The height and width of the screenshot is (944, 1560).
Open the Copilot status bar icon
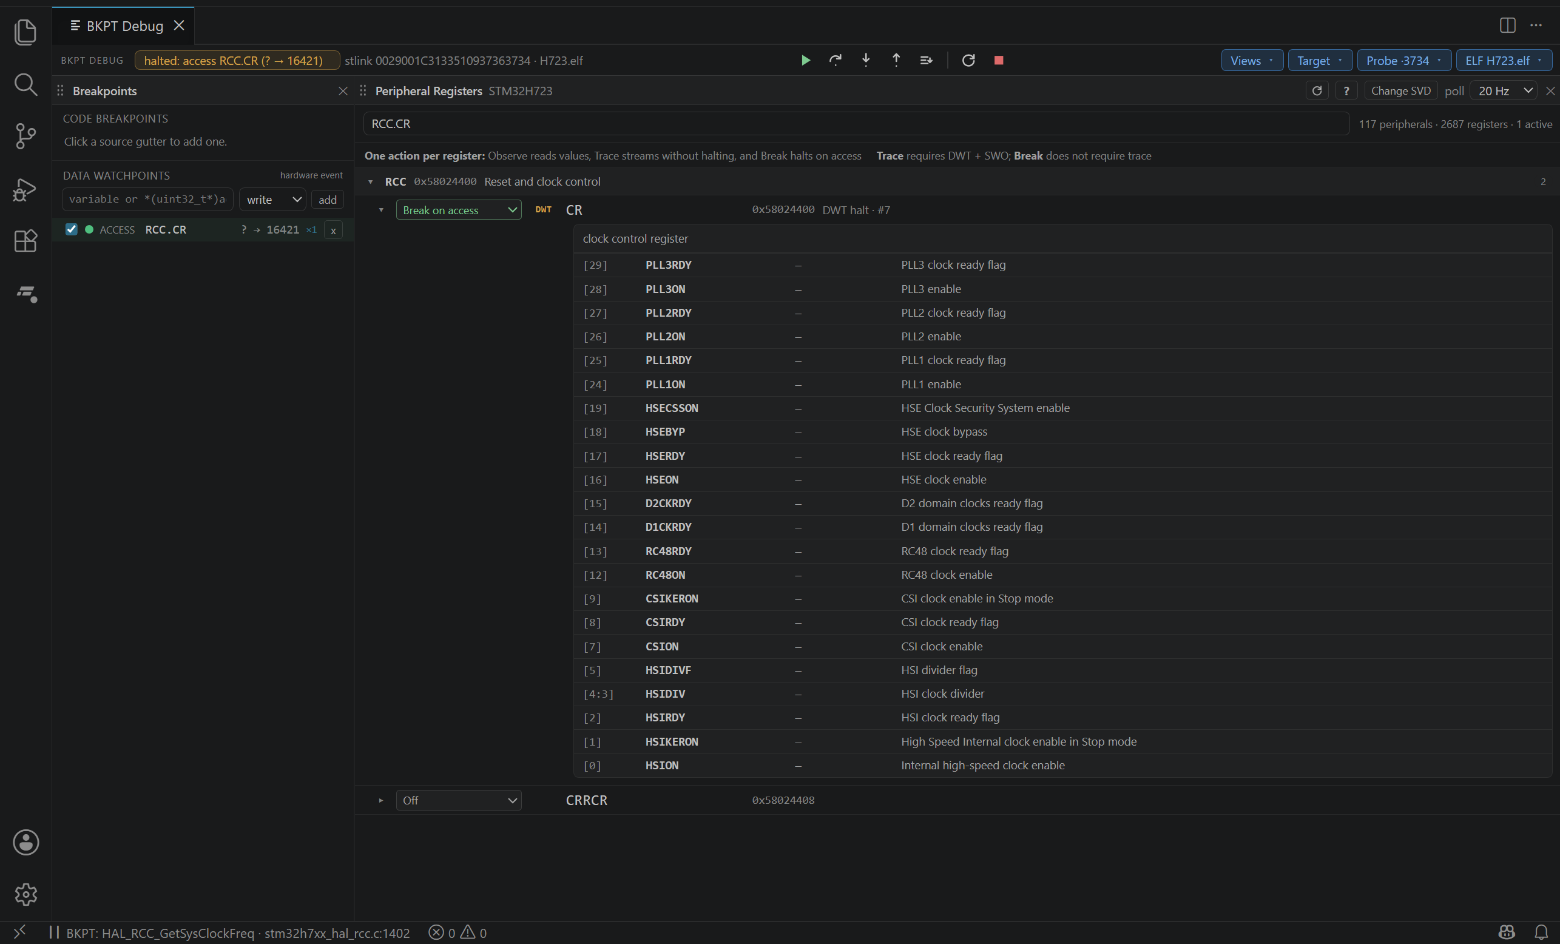click(1507, 932)
